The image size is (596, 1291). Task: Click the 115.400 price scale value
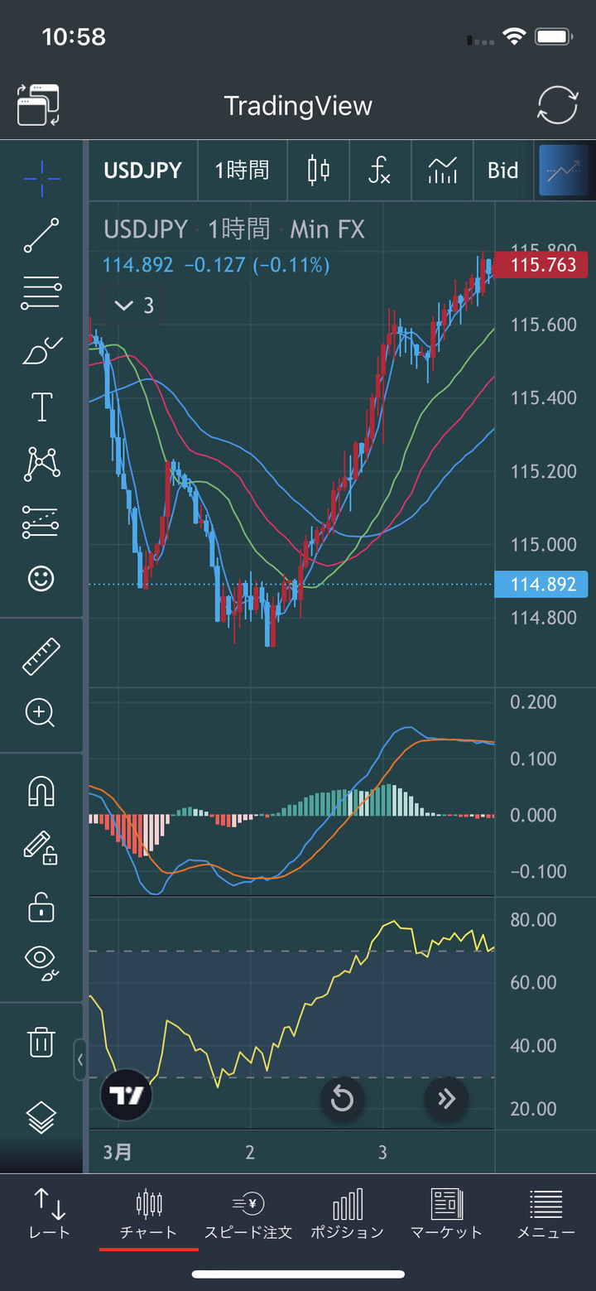[x=544, y=398]
